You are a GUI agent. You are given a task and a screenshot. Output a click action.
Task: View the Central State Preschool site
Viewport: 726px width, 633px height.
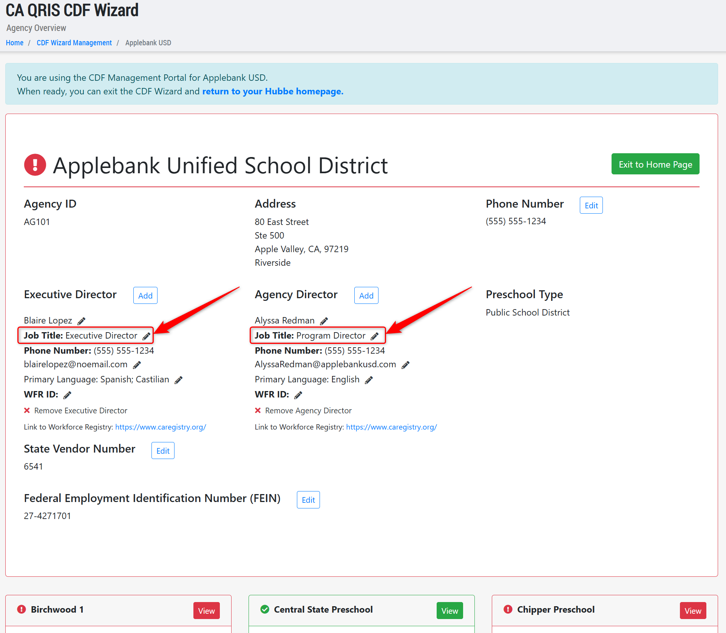450,611
